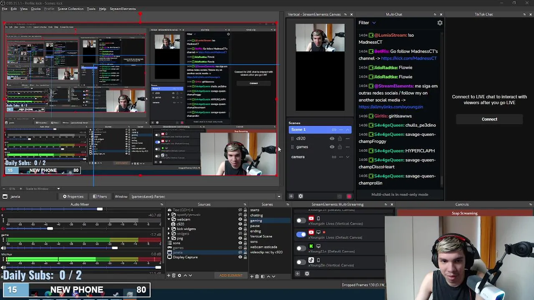Open scene filters icon in Scenes panel
534x300 pixels.
pyautogui.click(x=262, y=276)
